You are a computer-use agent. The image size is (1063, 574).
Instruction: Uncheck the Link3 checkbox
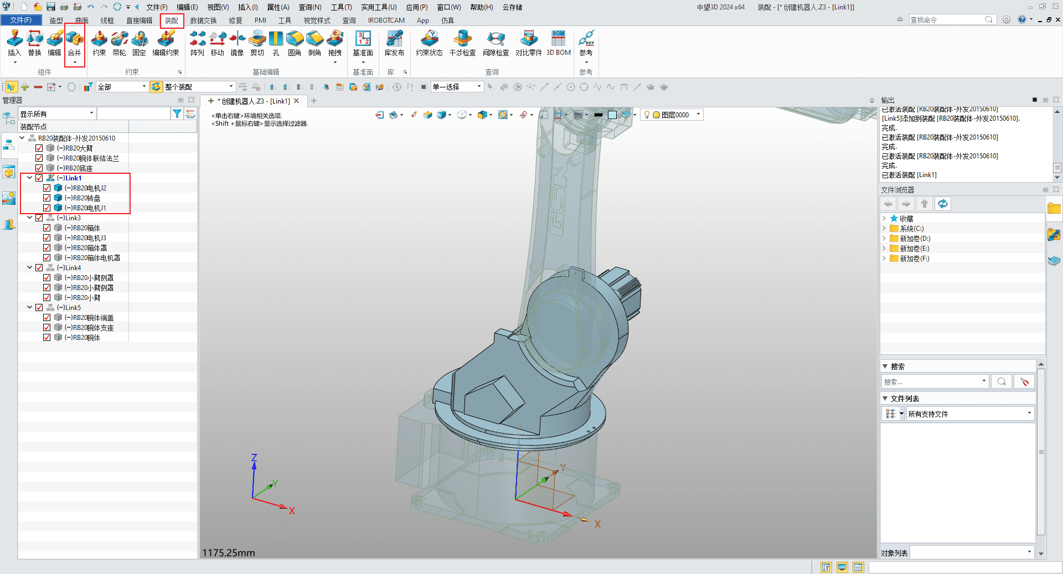click(x=39, y=218)
